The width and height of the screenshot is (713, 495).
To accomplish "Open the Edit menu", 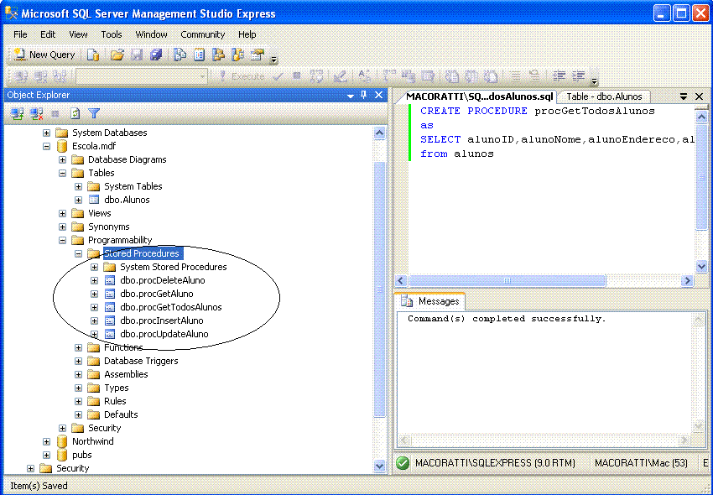I will 48,34.
